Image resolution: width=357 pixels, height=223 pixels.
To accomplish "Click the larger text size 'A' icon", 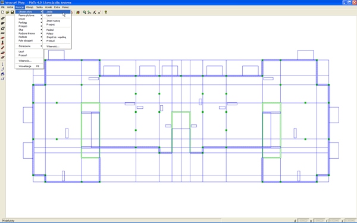I will [x=94, y=12].
